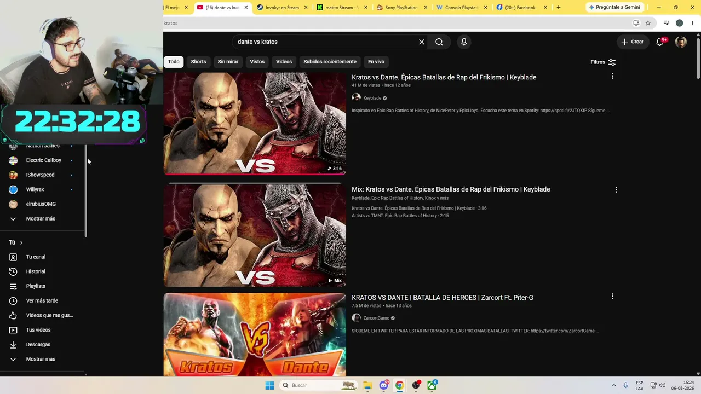Open the Zarcort Kratos vs Dante thumbnail
The width and height of the screenshot is (701, 394).
255,335
